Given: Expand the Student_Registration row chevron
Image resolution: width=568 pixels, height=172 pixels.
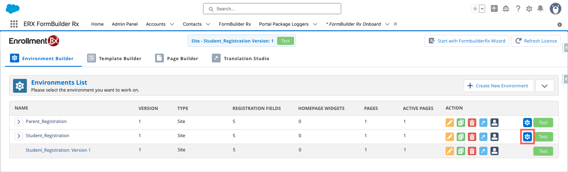Looking at the screenshot, I should click(18, 136).
